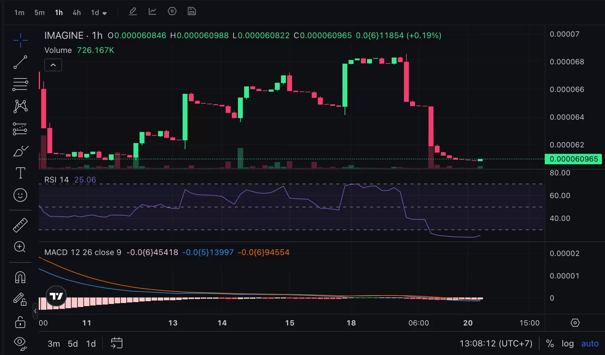This screenshot has height=355, width=605.
Task: Select the crosshair cursor tool
Action: pyautogui.click(x=20, y=40)
